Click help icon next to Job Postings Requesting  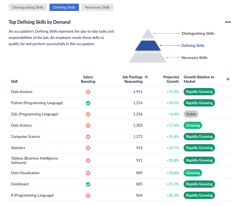[x=146, y=77]
